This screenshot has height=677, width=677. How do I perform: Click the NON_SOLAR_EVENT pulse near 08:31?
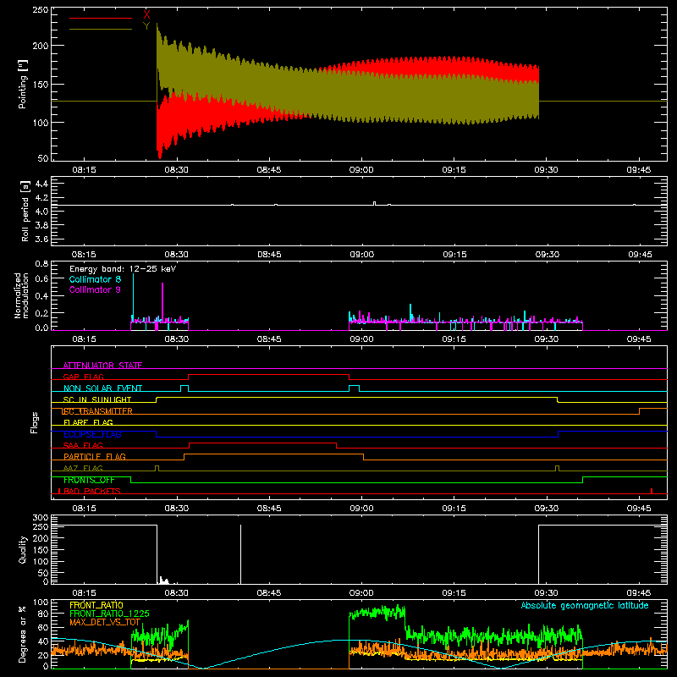pos(184,388)
